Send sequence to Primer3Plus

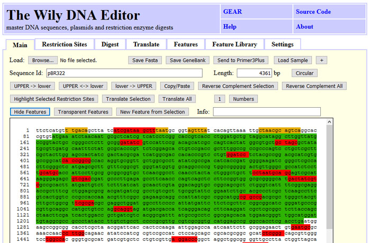[x=241, y=60]
